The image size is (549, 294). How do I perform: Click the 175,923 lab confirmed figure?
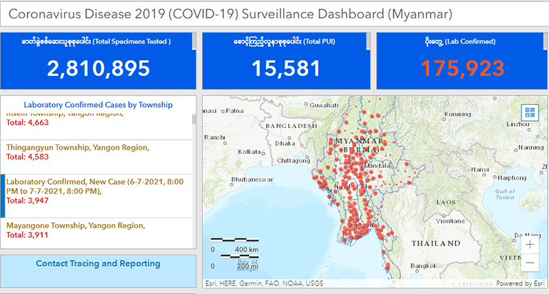click(462, 68)
